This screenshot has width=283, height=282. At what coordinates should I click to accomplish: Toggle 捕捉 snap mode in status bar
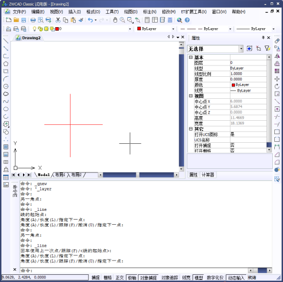coord(96,277)
